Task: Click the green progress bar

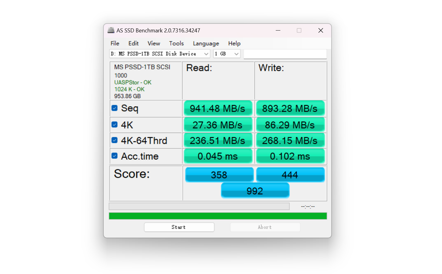Action: pos(218,216)
